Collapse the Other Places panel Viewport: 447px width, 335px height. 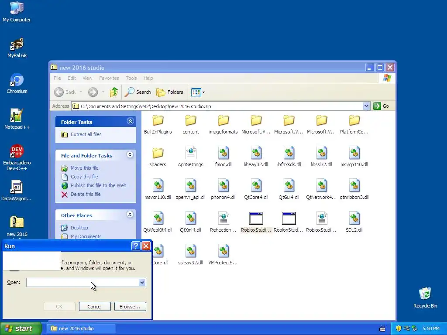click(x=130, y=215)
